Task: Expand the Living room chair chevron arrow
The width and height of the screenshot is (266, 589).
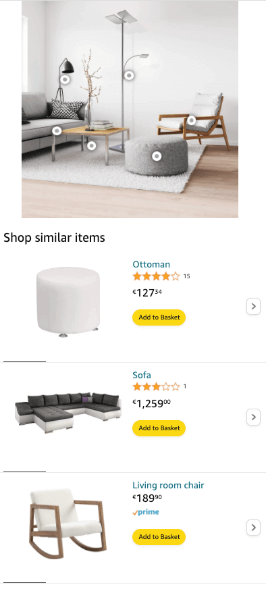Action: (x=254, y=528)
